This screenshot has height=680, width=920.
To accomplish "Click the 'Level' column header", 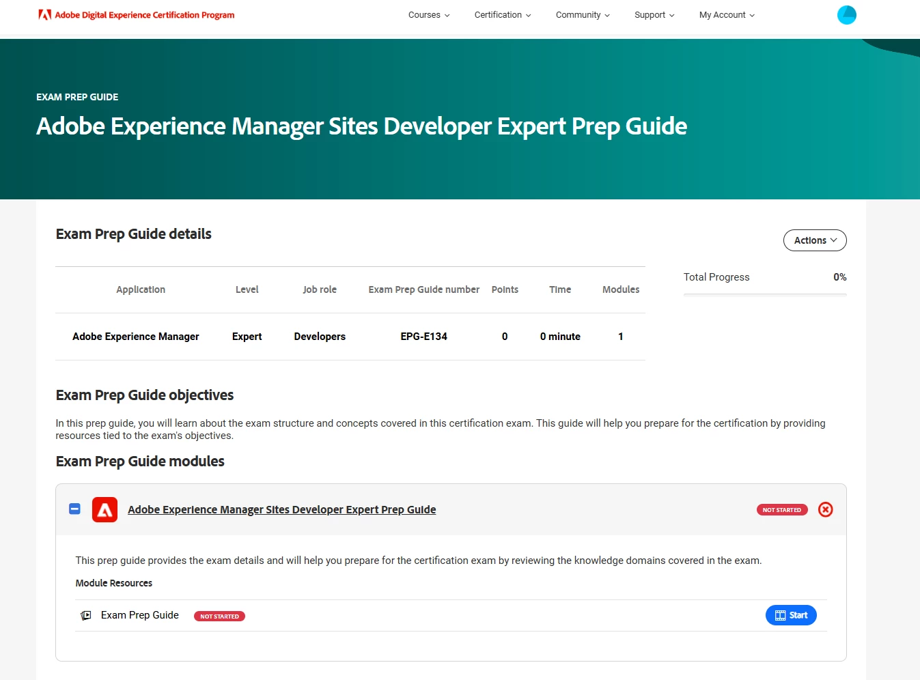I will tap(247, 289).
